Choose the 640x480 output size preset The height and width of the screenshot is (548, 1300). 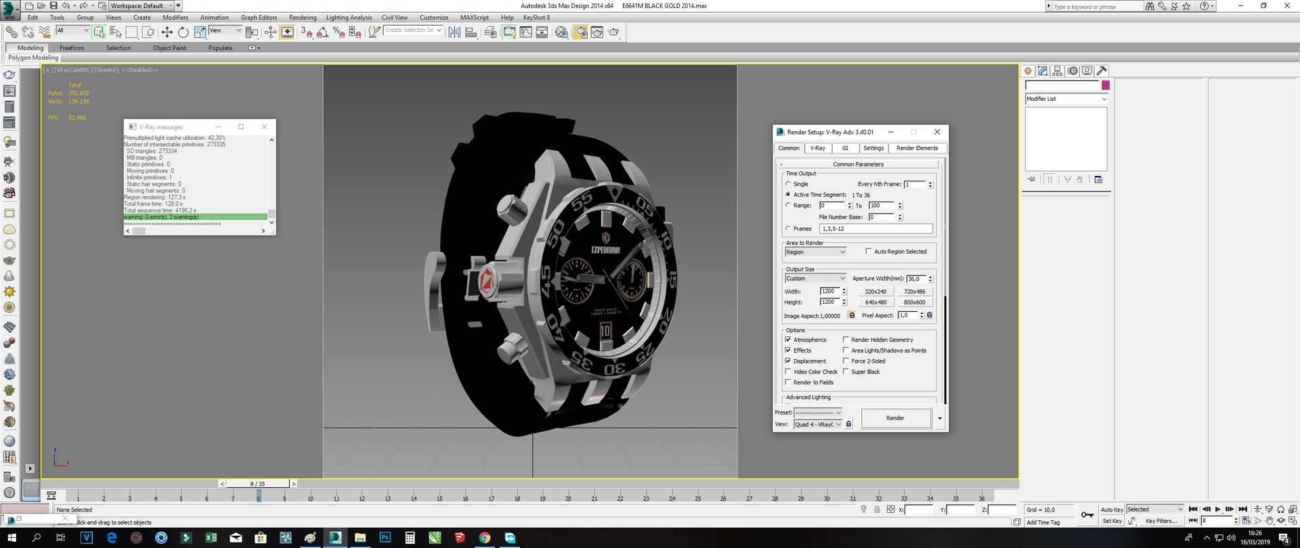(875, 302)
